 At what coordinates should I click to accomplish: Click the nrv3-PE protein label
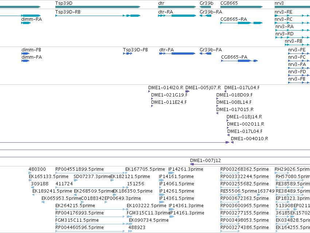pos(297,50)
